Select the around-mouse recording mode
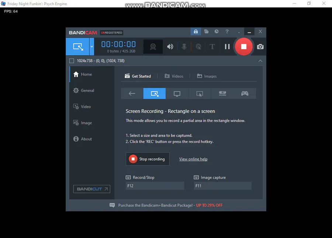Image resolution: width=332 pixels, height=238 pixels. 200,93
